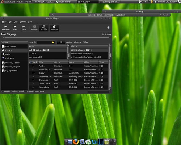This screenshot has width=181, height=145.
Task: Select 'All 31 artists (229)' row
Action: (48, 50)
